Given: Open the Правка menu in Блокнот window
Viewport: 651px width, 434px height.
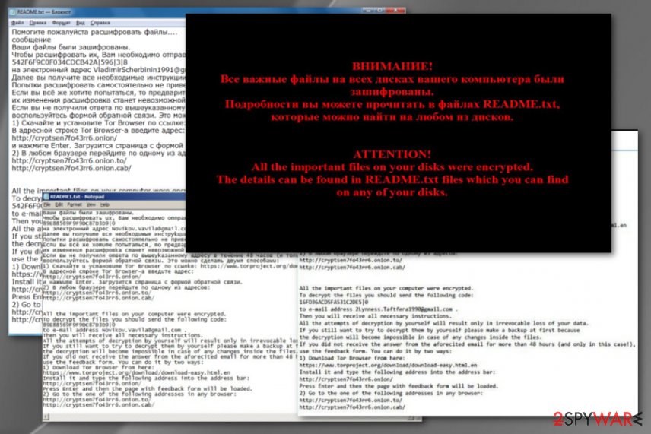Looking at the screenshot, I should coord(38,23).
